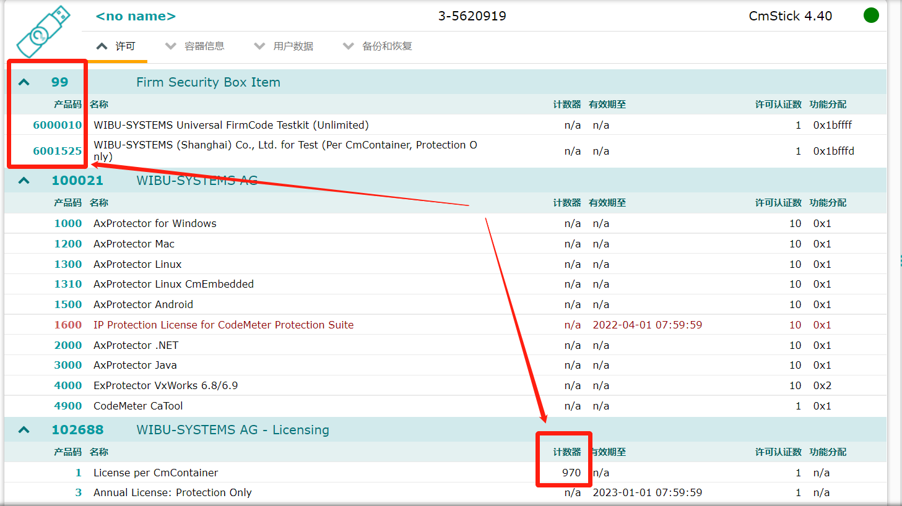Select WIBU-SYSTEMS (Shanghai) Co., Ltd. test row
The image size is (902, 506).
pos(446,151)
